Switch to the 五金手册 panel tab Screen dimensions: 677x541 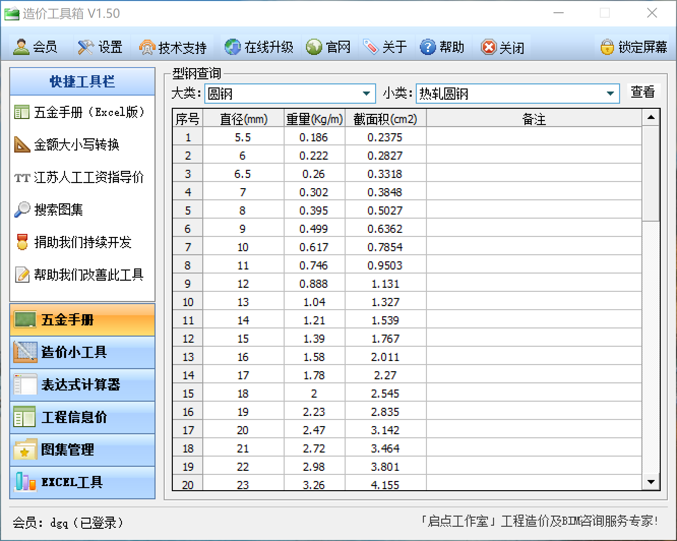tap(82, 320)
